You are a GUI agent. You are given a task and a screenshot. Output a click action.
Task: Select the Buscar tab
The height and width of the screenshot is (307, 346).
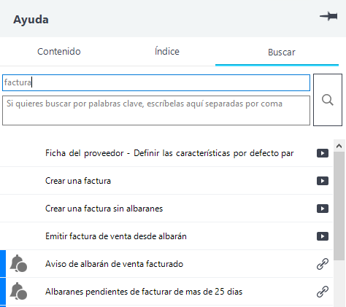coord(282,53)
